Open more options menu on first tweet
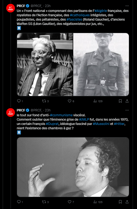 click(x=127, y=6)
